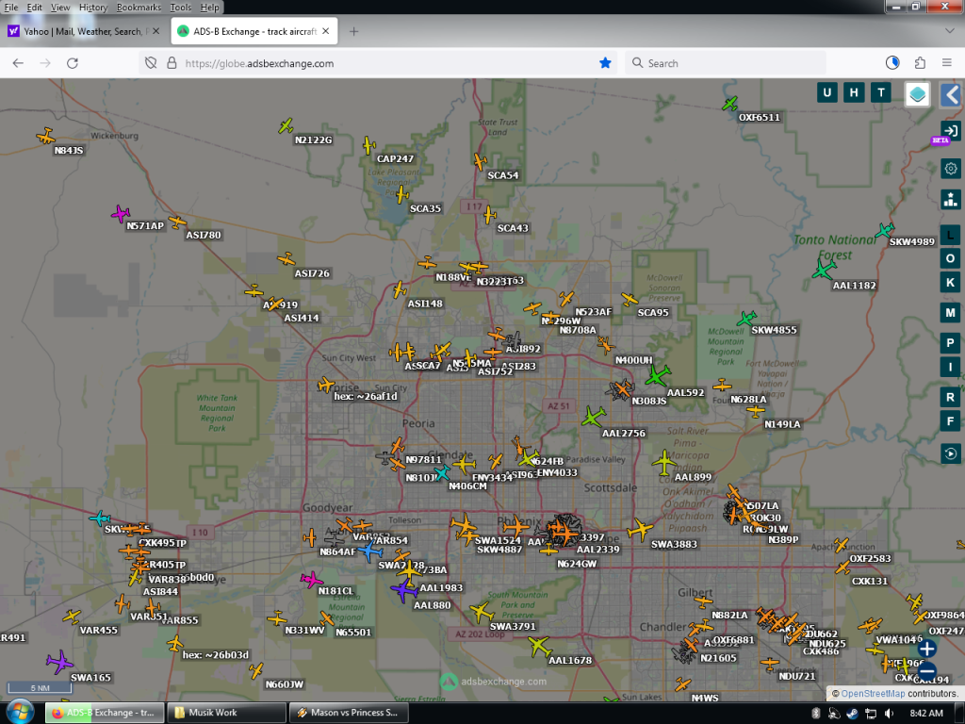Open map settings gear
This screenshot has height=724, width=965.
coord(950,168)
